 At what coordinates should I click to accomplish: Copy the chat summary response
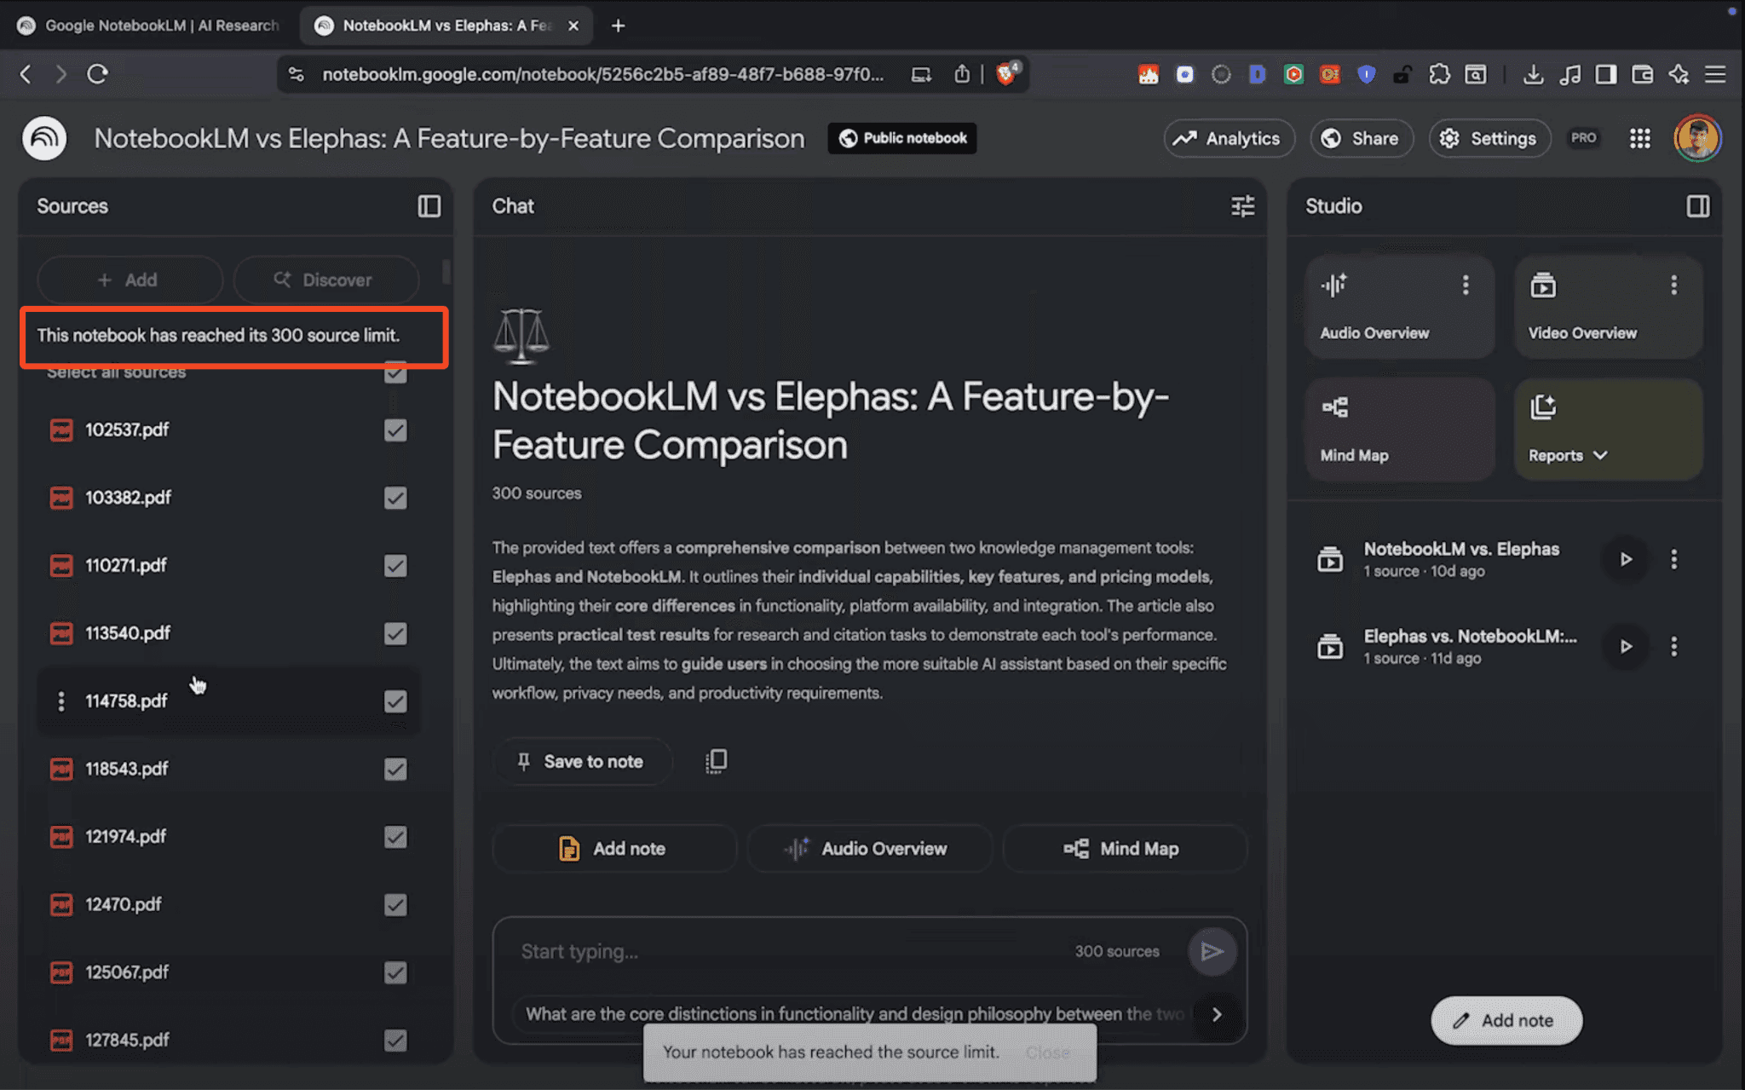click(717, 761)
